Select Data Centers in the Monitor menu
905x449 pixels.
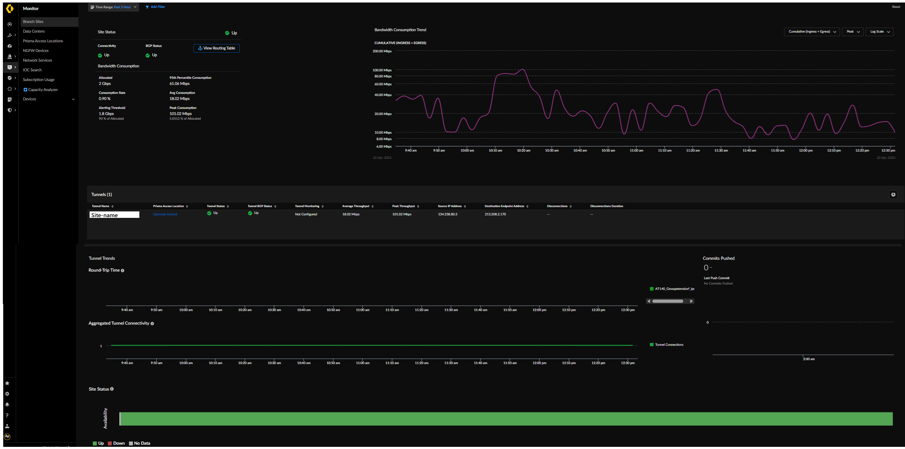tap(34, 32)
